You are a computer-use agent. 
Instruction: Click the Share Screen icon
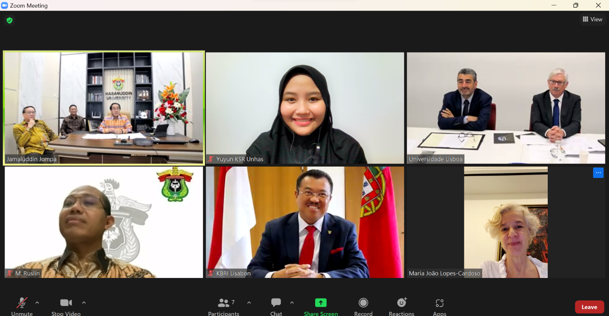pyautogui.click(x=321, y=303)
